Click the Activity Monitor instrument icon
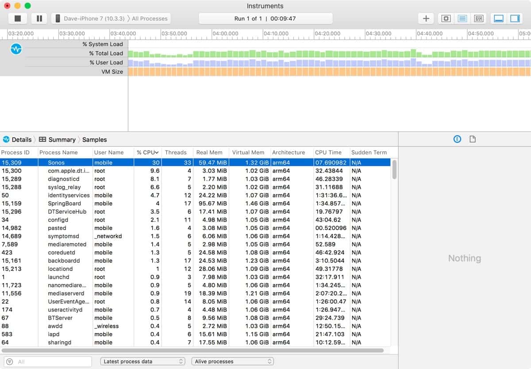Image resolution: width=531 pixels, height=369 pixels. [16, 49]
